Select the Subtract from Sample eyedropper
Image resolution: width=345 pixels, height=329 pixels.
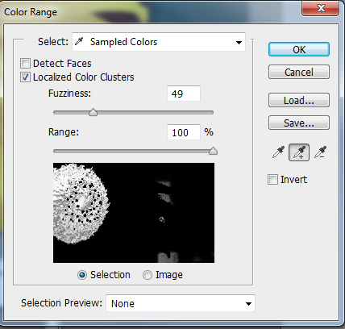point(320,152)
